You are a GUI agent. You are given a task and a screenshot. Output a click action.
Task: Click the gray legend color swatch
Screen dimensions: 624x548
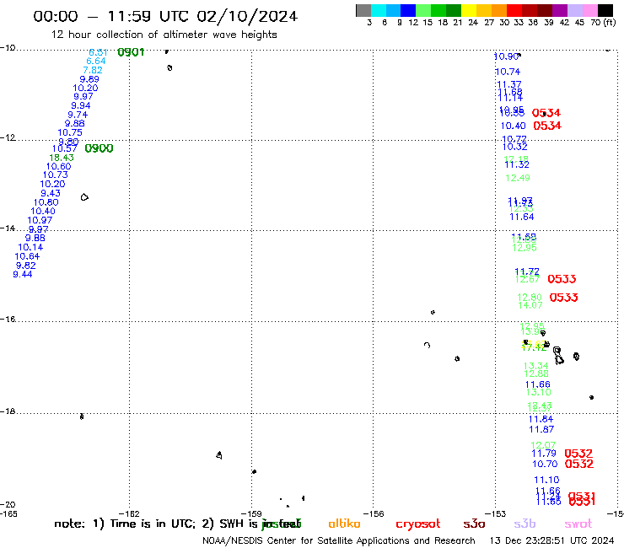(x=363, y=10)
